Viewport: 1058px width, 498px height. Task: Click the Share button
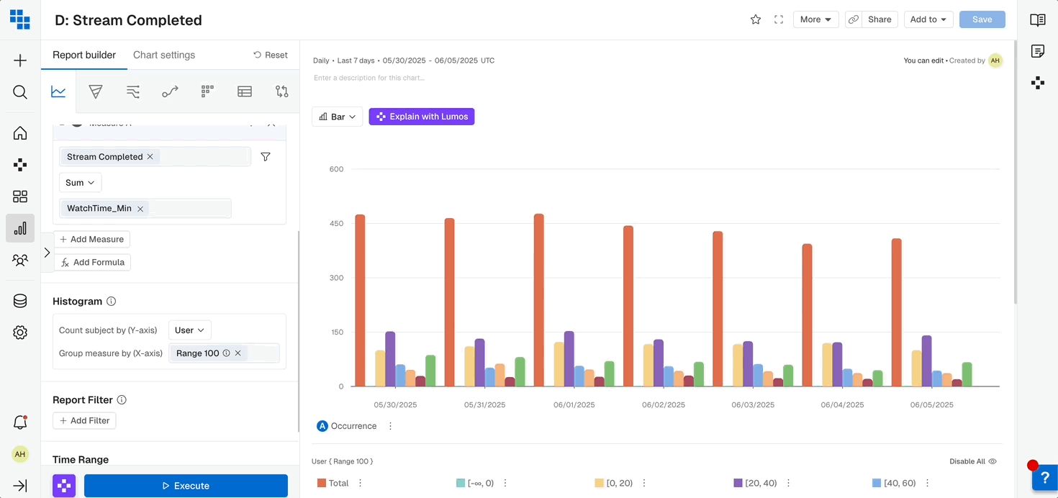coord(880,20)
